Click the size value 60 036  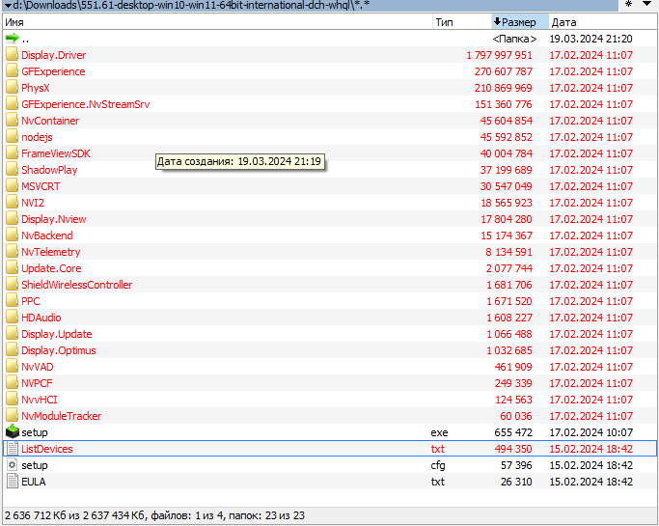point(516,416)
